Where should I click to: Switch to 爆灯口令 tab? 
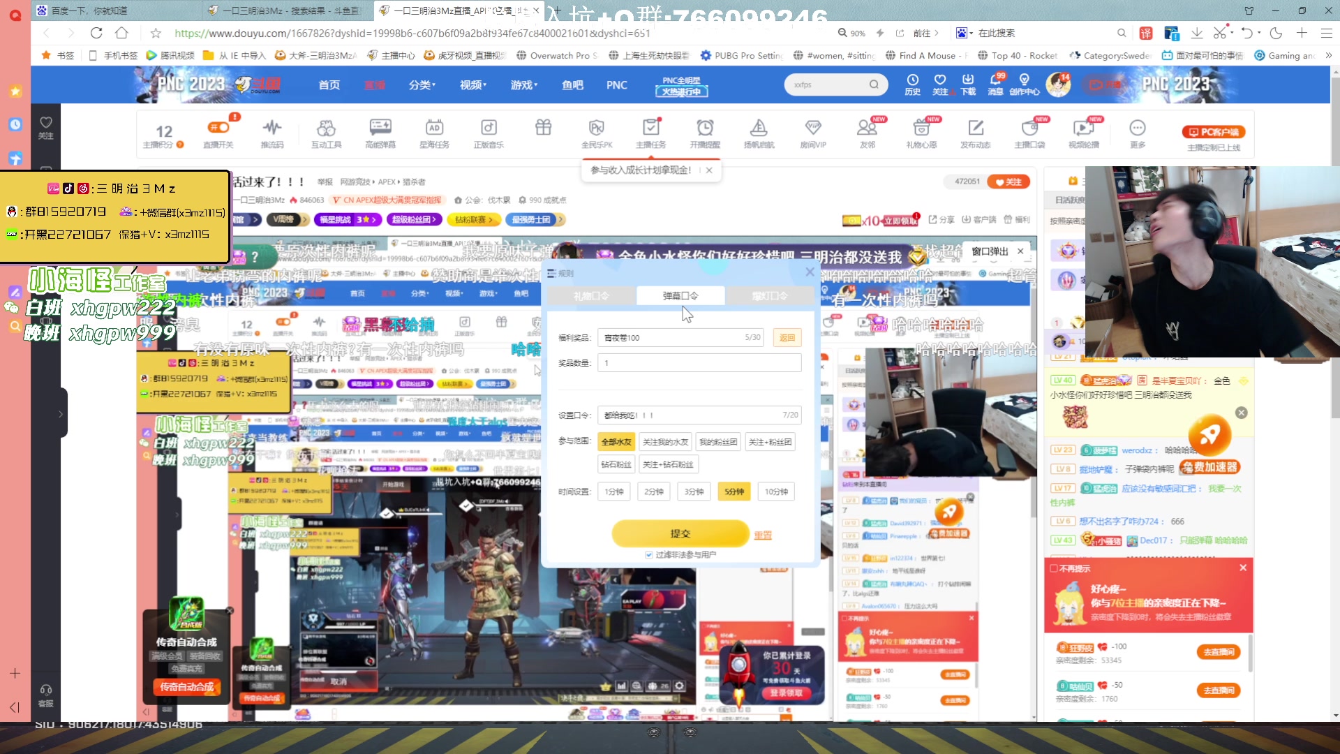click(770, 296)
